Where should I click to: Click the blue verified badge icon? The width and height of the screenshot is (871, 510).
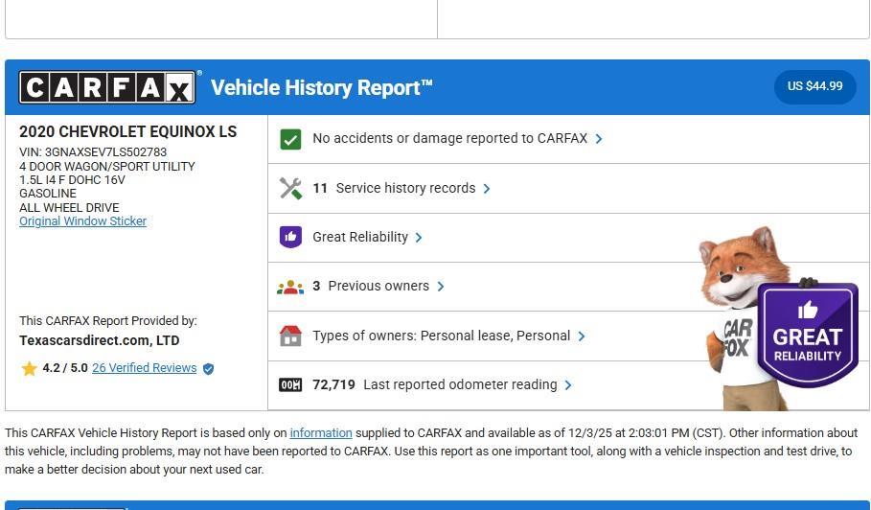coord(208,368)
